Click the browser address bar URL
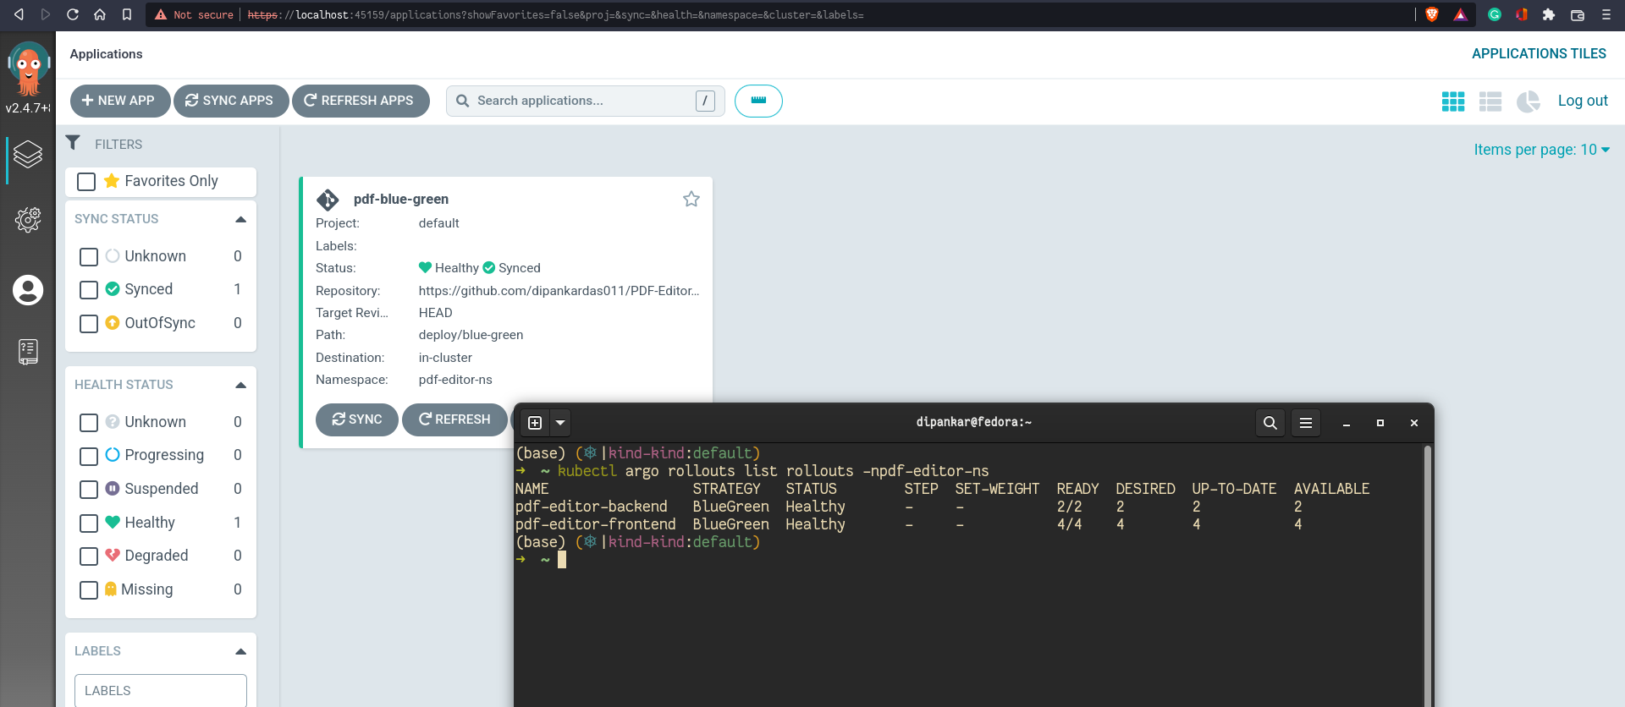Viewport: 1625px width, 707px height. tap(555, 14)
